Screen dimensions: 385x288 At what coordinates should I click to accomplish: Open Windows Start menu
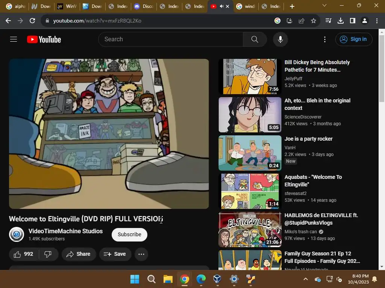pos(135,279)
